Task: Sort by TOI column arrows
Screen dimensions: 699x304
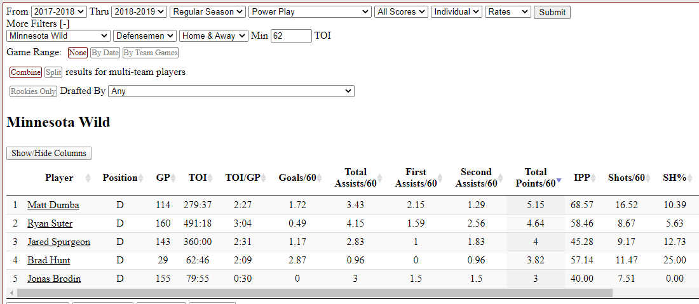Action: point(210,178)
